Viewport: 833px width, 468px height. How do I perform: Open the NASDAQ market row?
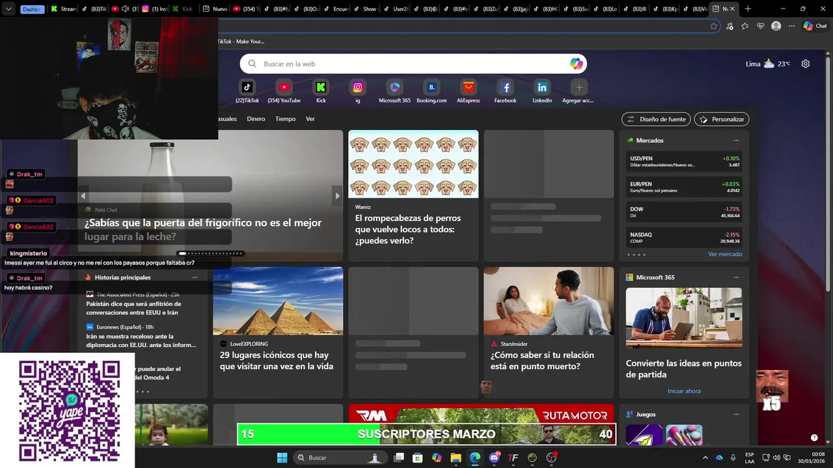[684, 237]
